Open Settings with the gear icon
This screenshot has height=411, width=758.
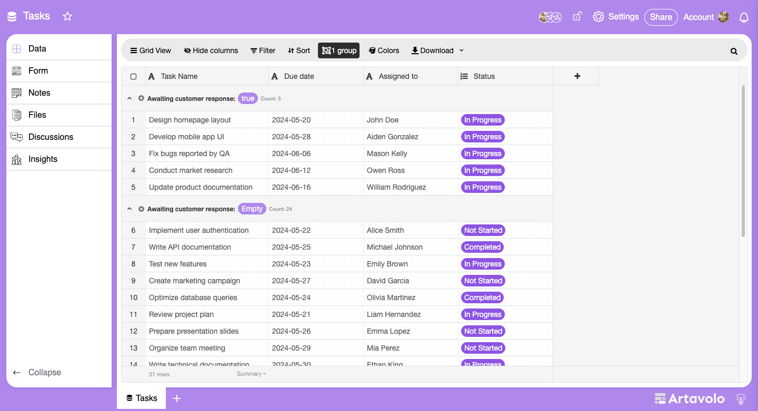click(599, 17)
